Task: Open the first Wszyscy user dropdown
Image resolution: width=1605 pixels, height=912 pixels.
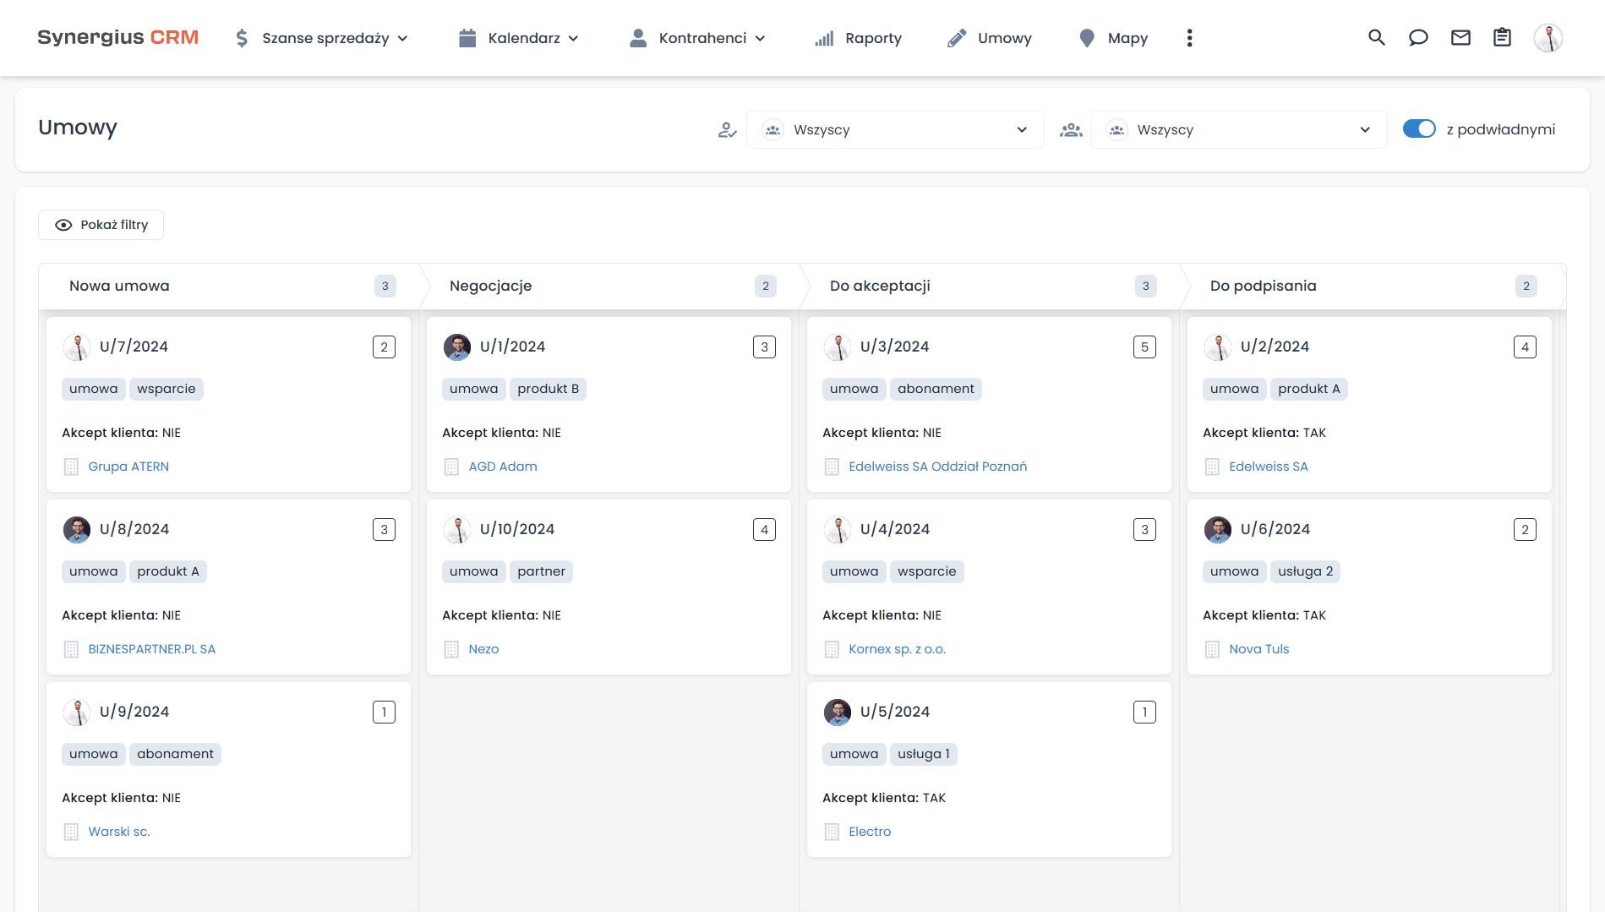Action: 895,130
